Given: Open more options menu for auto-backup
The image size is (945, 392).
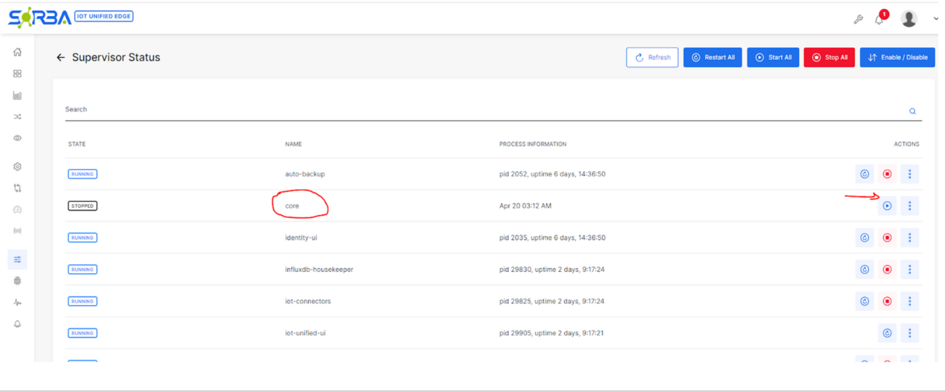Looking at the screenshot, I should (x=909, y=174).
